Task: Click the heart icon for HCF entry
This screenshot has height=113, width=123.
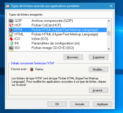Action: pyautogui.click(x=11, y=25)
